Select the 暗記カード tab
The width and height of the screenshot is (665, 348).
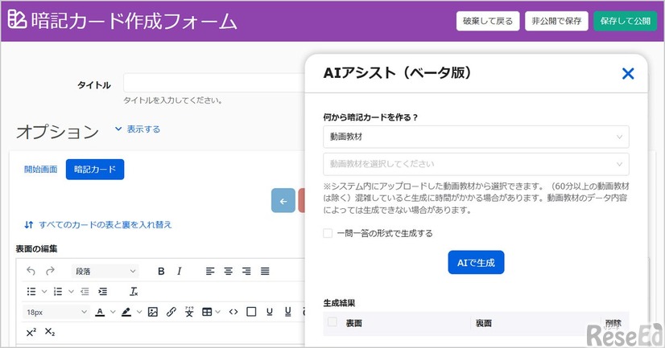pyautogui.click(x=95, y=170)
